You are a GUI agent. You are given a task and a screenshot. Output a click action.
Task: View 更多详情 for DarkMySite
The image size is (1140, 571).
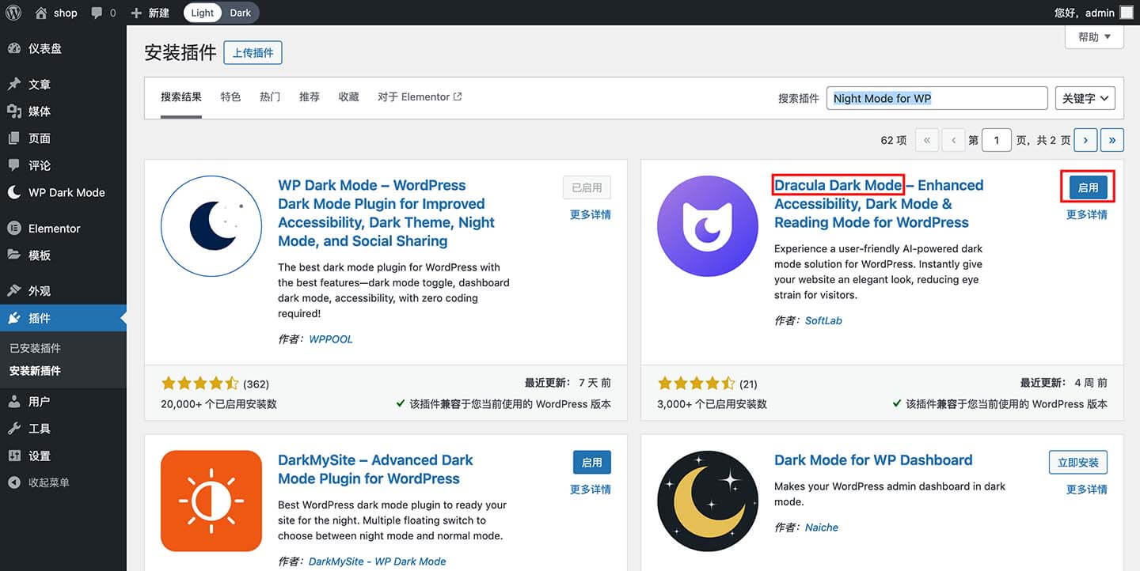pyautogui.click(x=591, y=490)
